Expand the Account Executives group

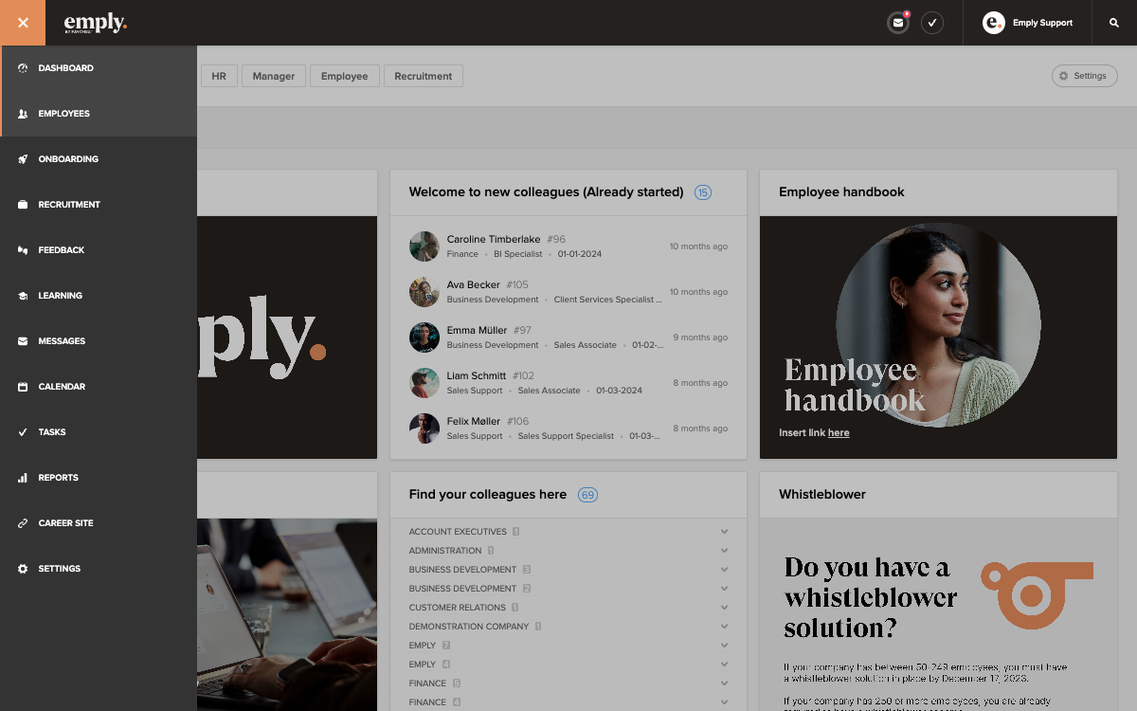tap(568, 532)
